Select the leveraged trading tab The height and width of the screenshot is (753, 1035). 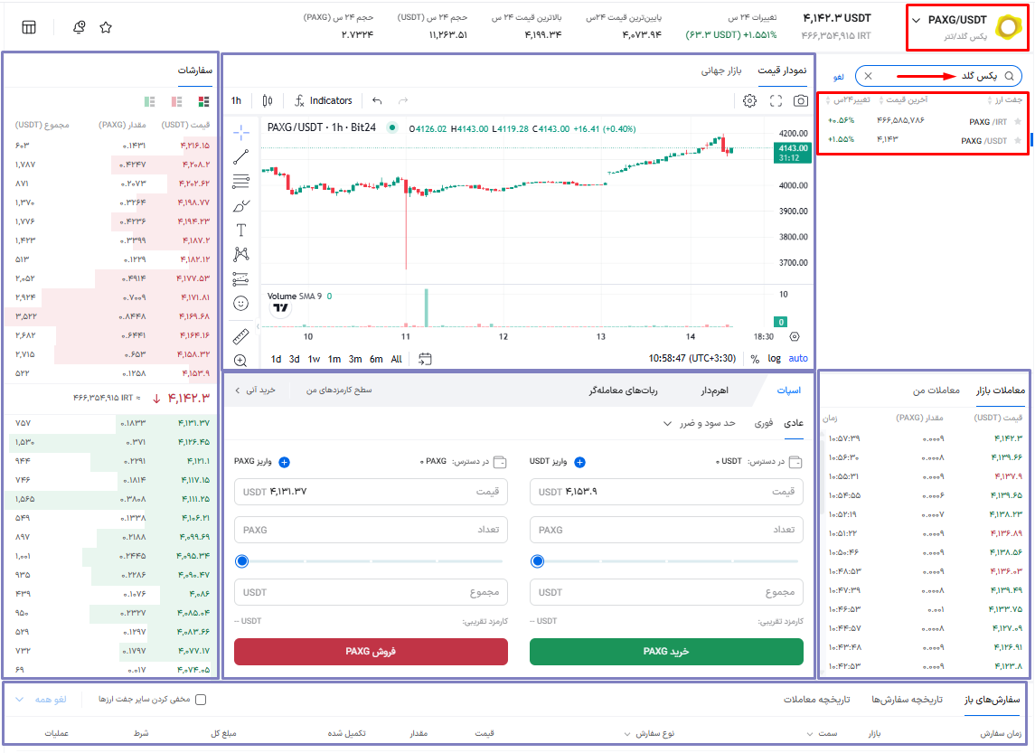tap(715, 390)
